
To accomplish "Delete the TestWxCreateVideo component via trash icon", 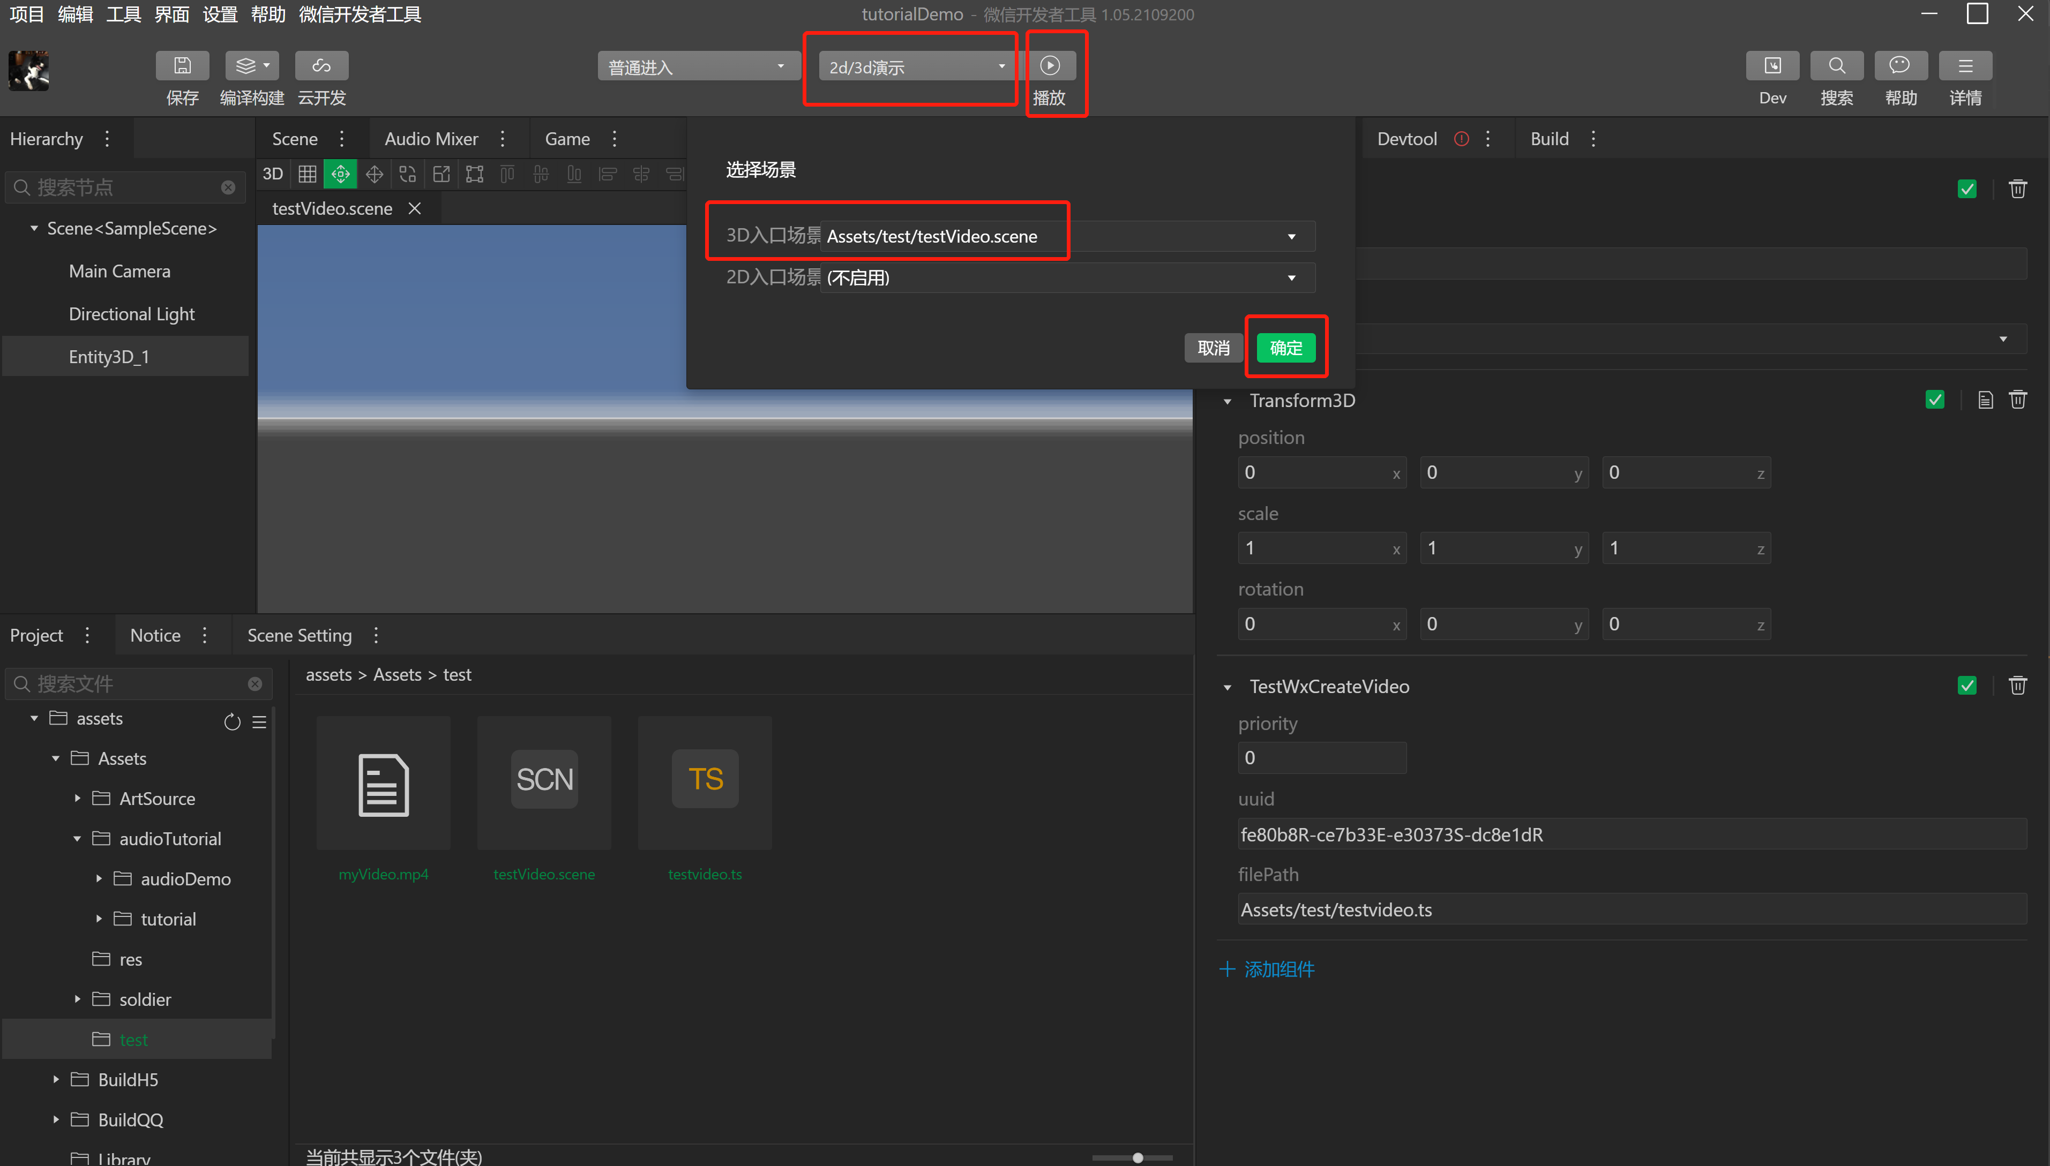I will 2017,686.
